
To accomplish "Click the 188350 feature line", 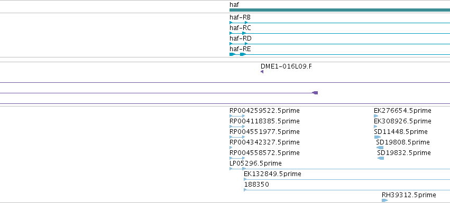I will [x=347, y=190].
